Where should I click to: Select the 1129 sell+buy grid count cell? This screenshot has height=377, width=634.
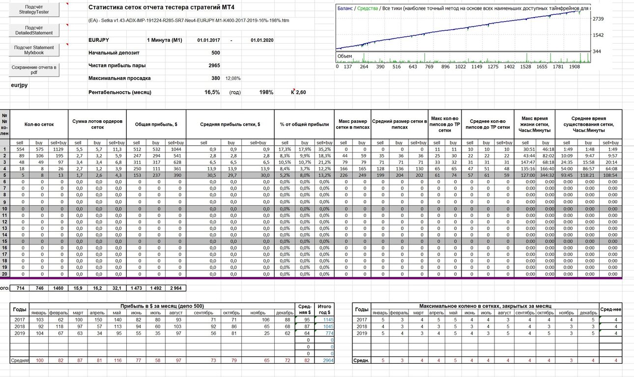coord(59,149)
